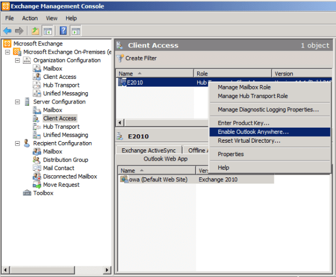Select Move Request tree node
The width and height of the screenshot is (336, 277).
point(61,185)
